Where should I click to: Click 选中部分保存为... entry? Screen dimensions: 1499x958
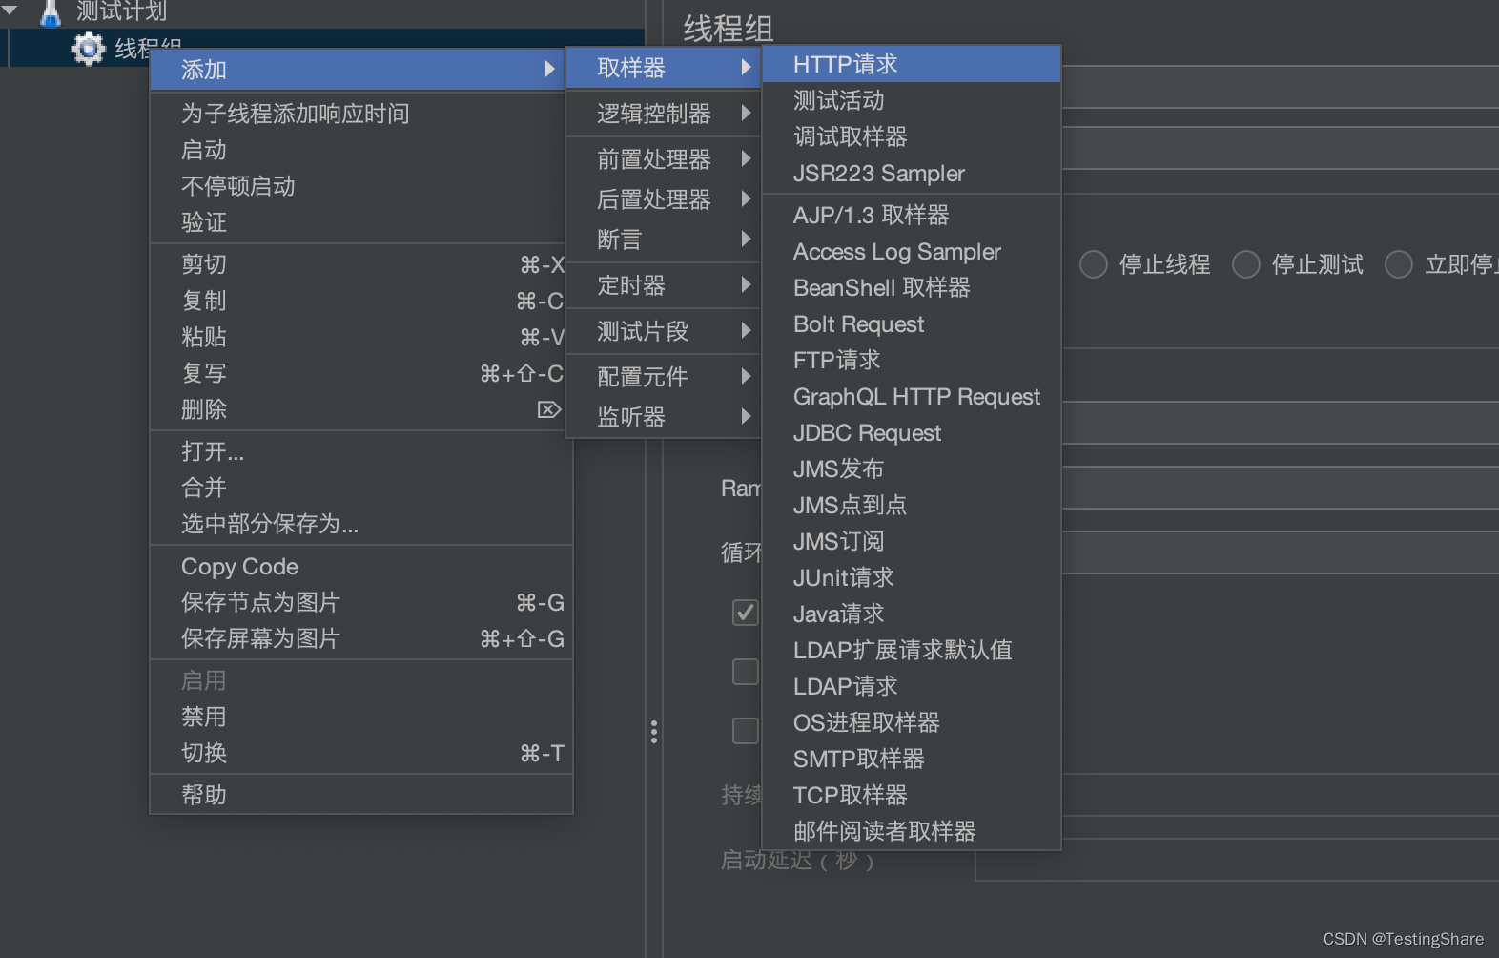coord(361,524)
